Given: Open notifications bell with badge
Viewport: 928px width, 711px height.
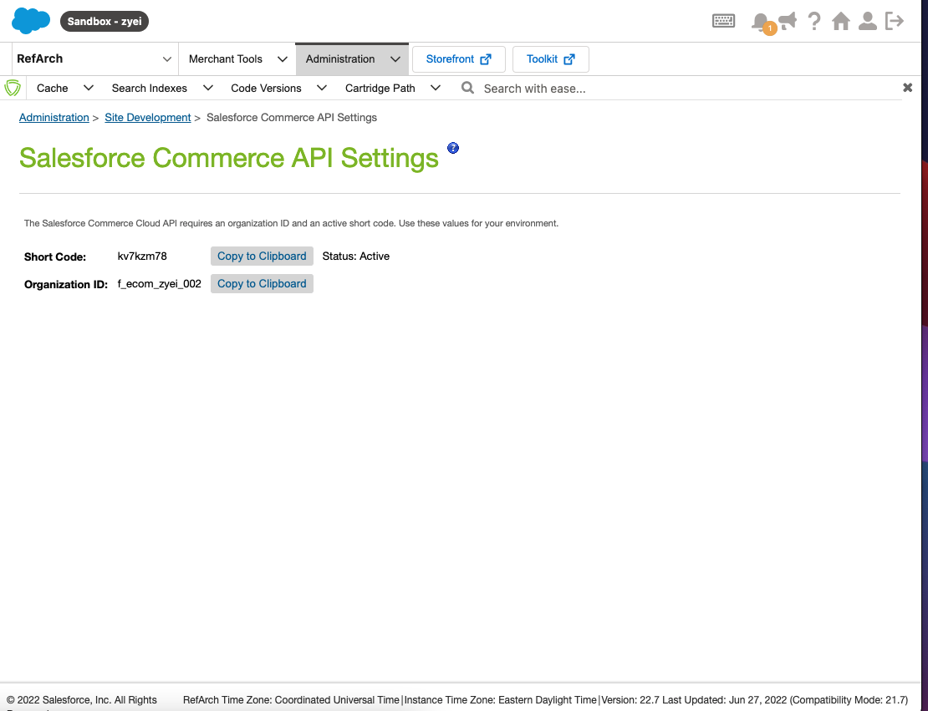Looking at the screenshot, I should tap(761, 22).
